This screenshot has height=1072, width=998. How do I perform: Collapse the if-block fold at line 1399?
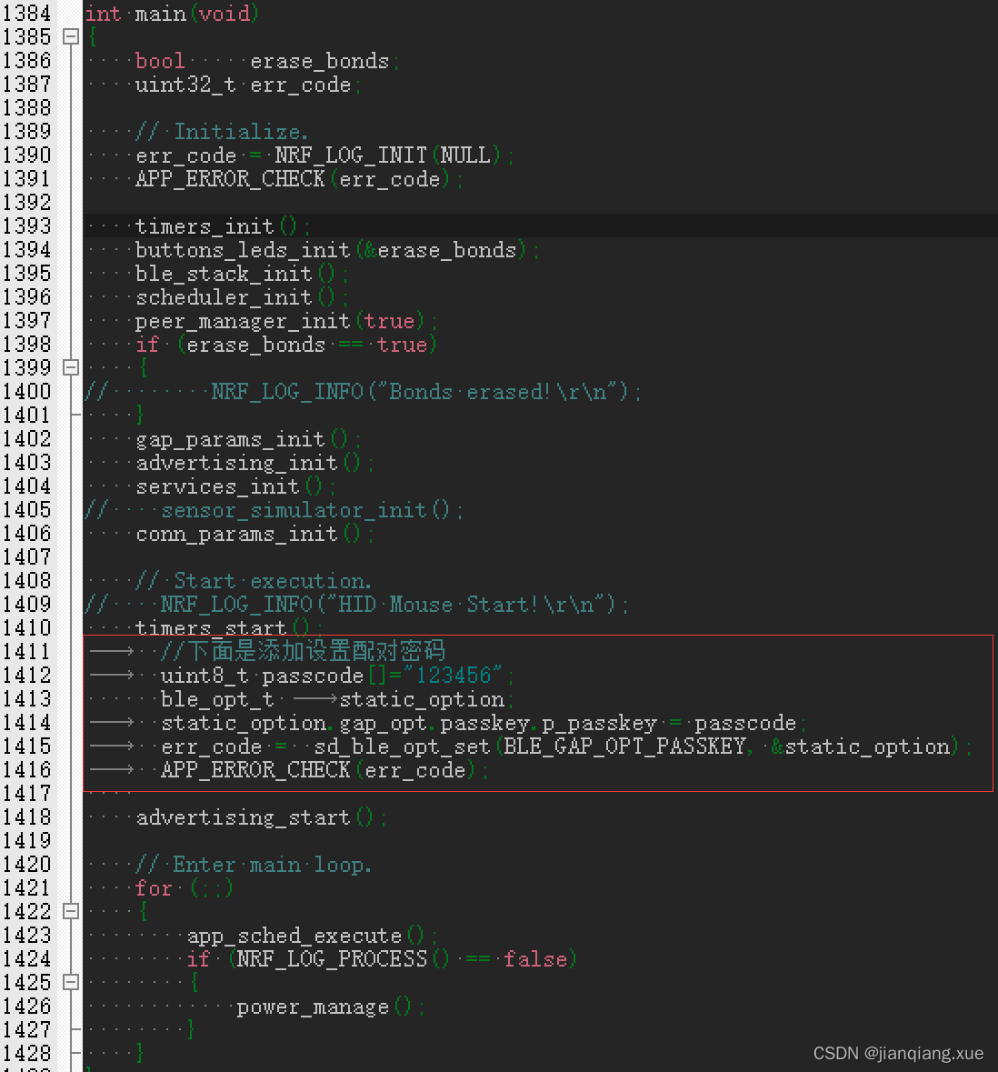(x=71, y=368)
